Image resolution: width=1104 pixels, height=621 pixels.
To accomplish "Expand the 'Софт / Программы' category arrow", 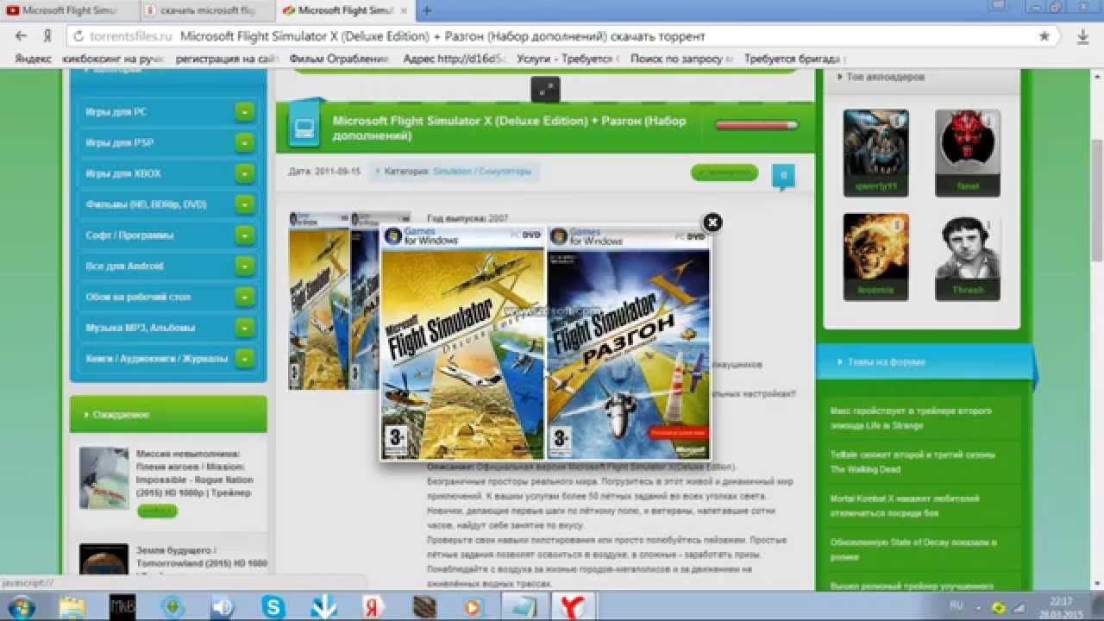I will click(245, 235).
